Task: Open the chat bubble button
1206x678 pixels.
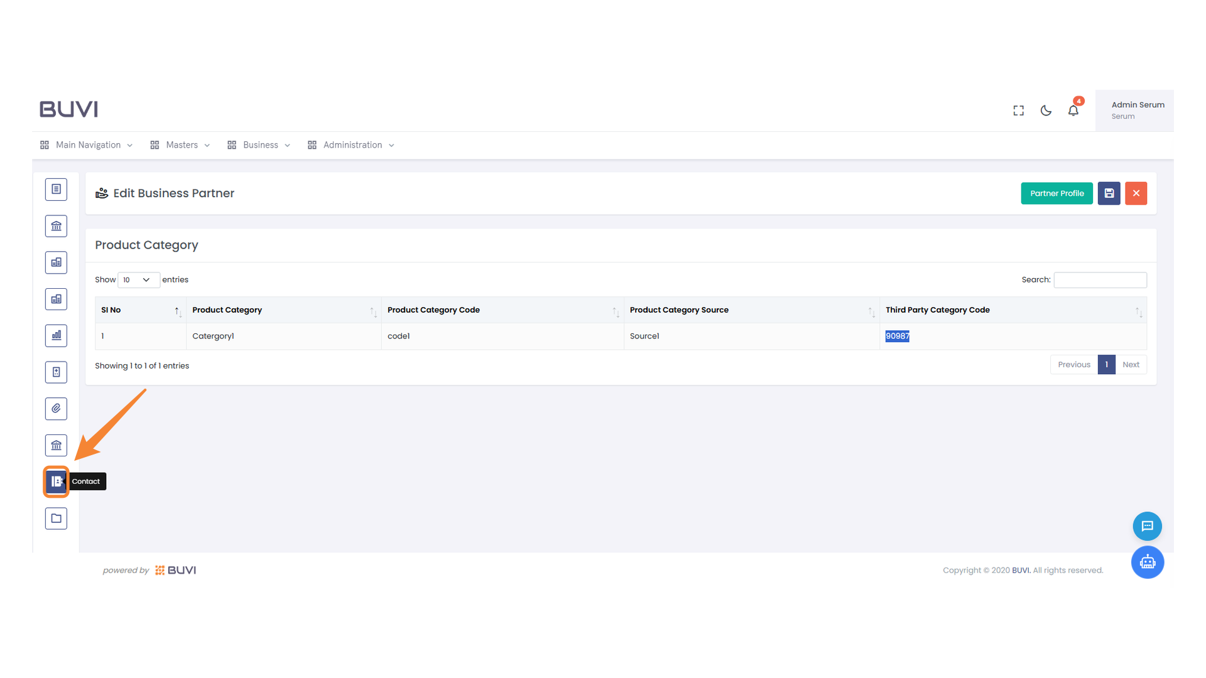Action: click(1147, 526)
